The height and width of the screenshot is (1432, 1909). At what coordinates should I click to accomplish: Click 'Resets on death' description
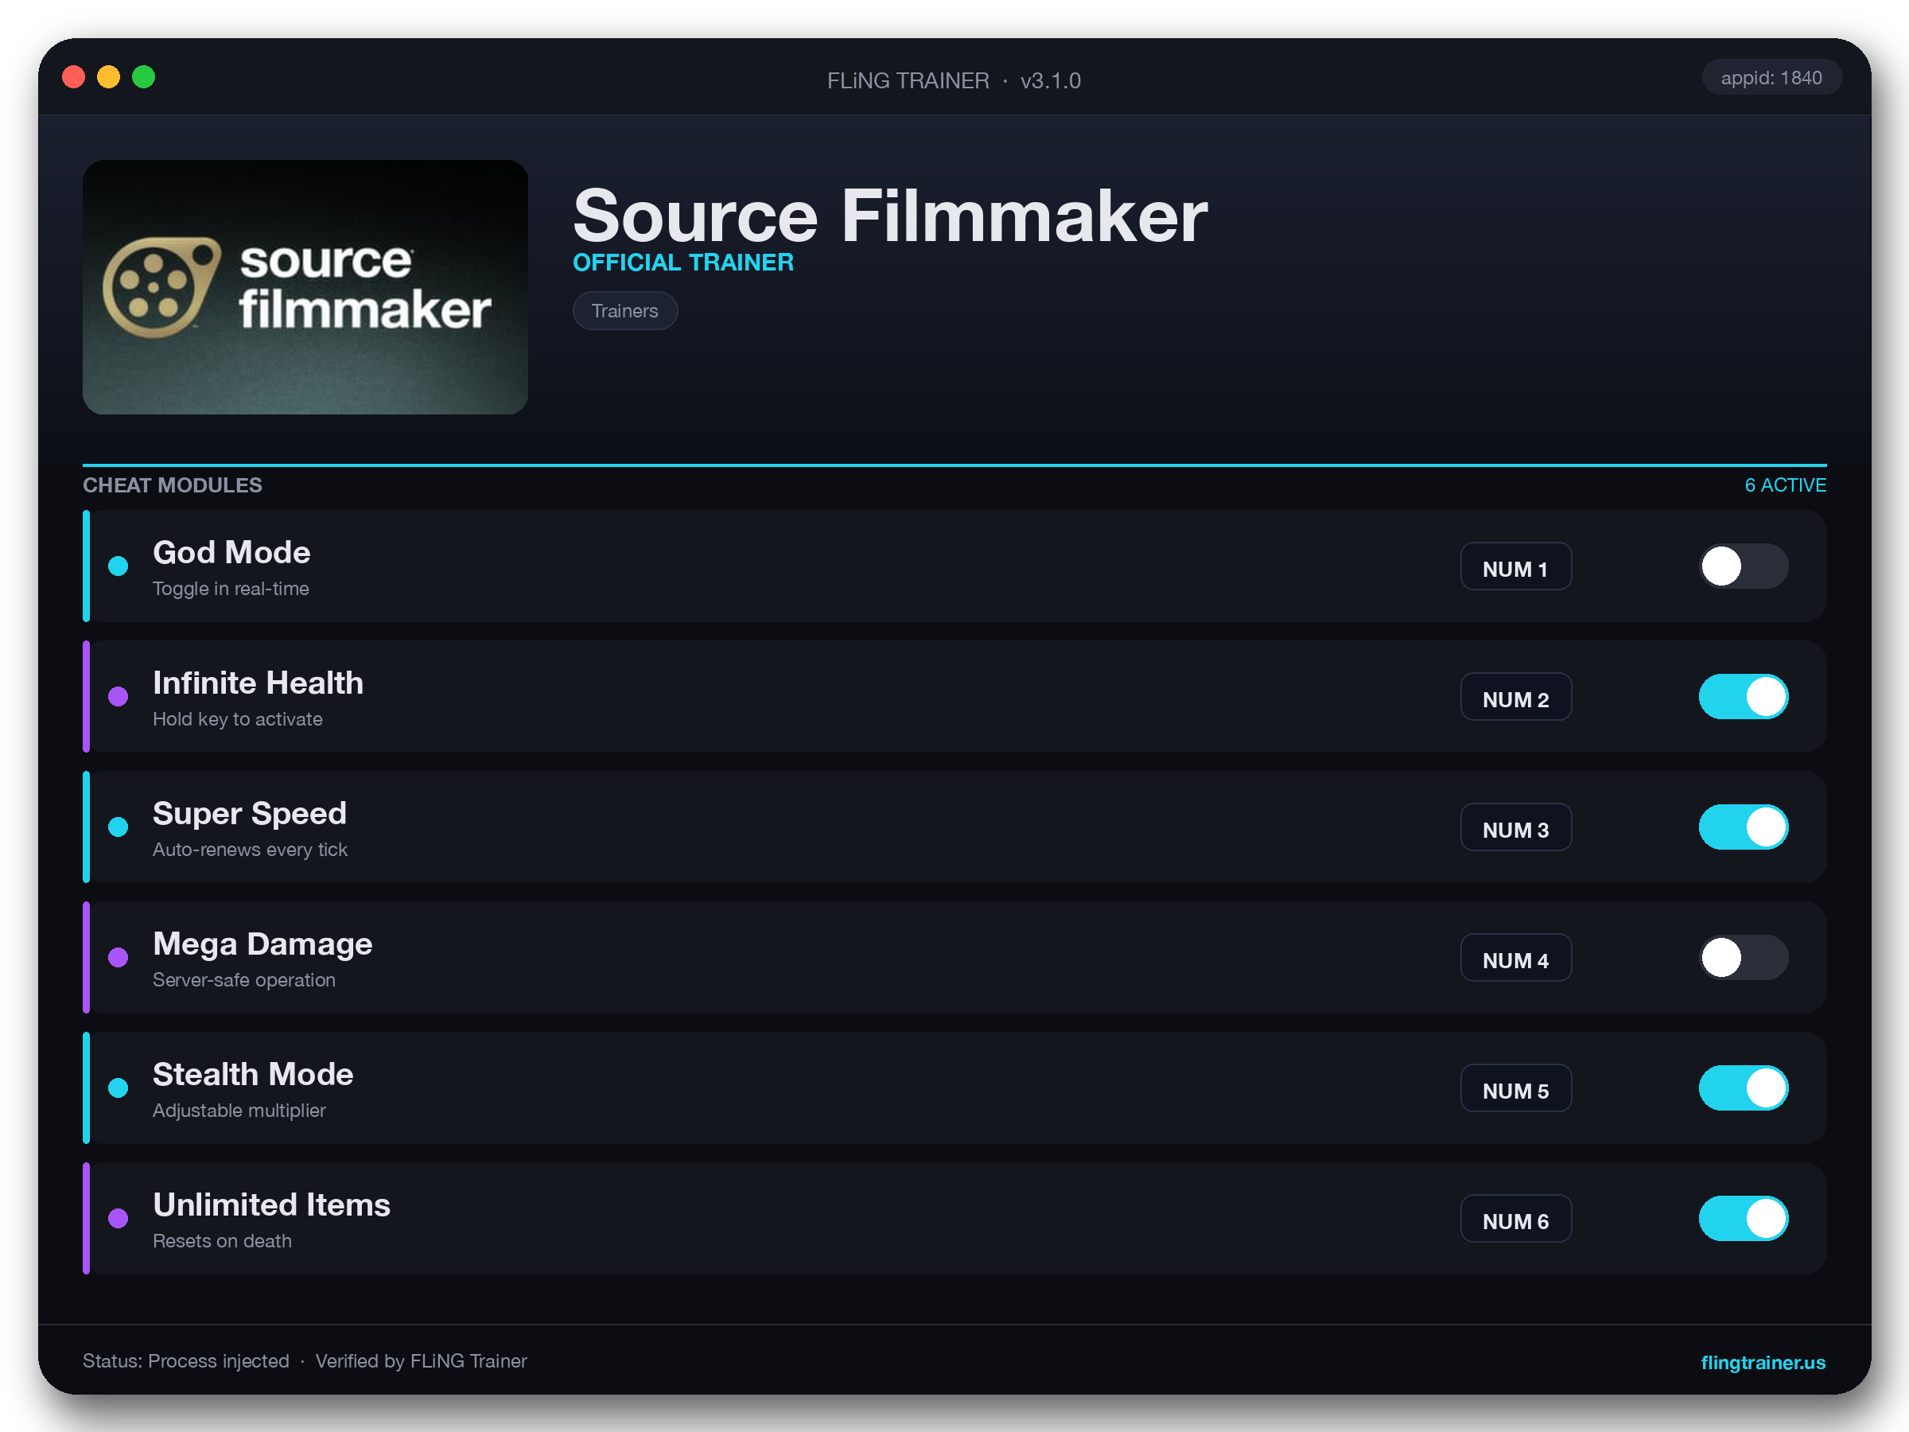click(222, 1240)
